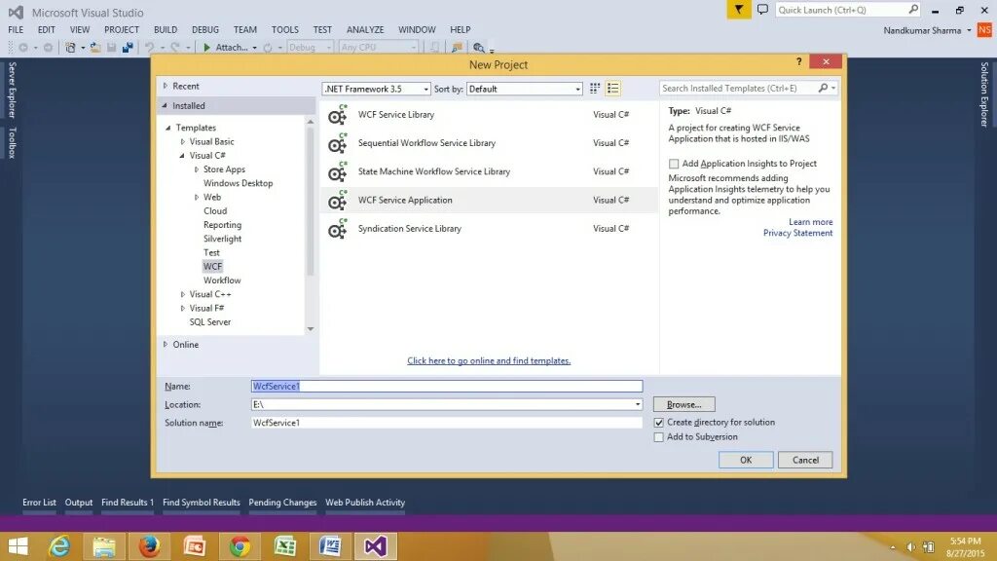Click the Find in Files toolbar icon
The height and width of the screenshot is (561, 997).
478,48
